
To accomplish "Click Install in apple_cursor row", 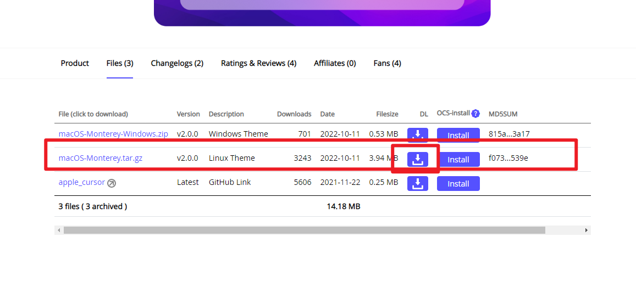I will (458, 184).
